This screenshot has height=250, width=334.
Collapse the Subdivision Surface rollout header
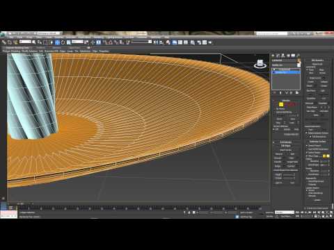[x=317, y=142]
